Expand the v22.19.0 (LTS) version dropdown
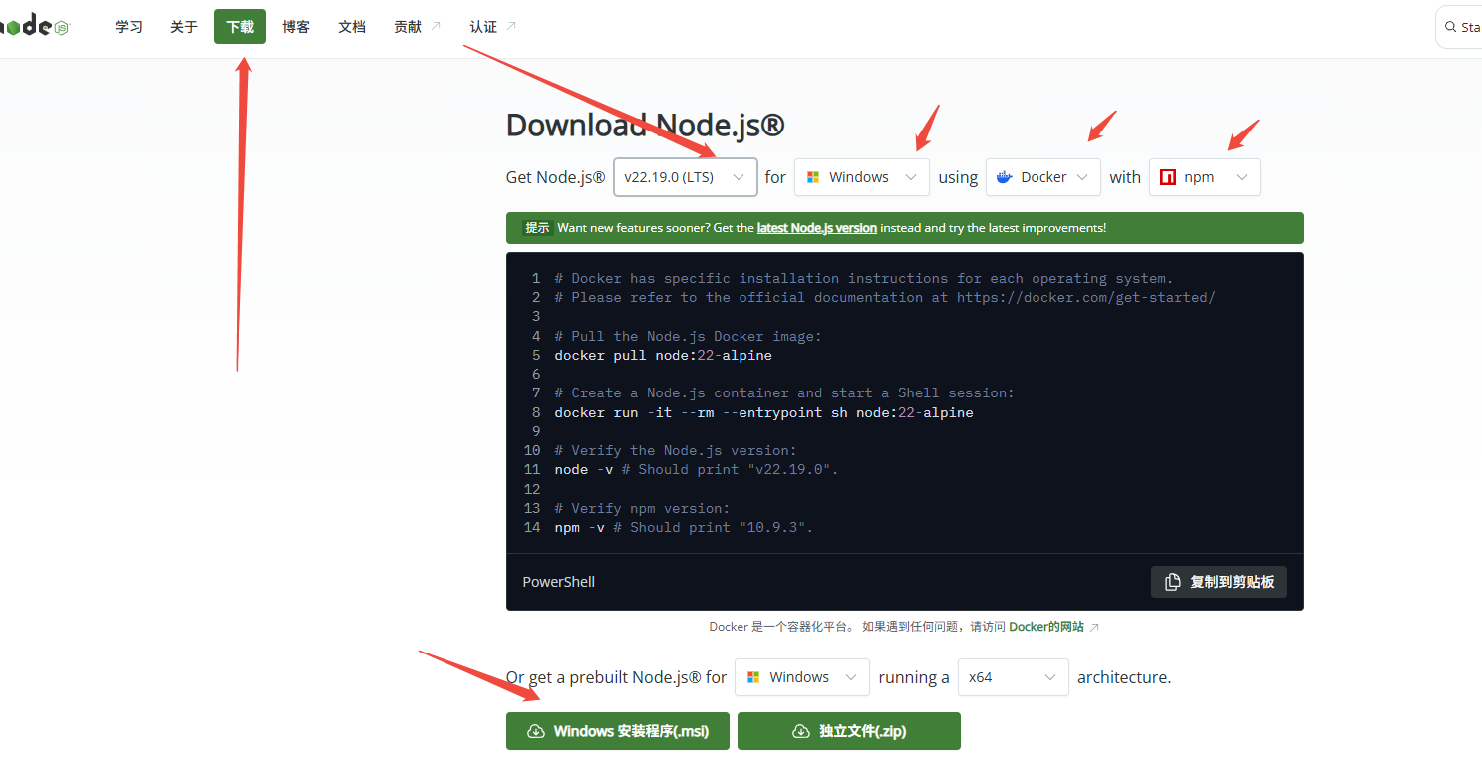This screenshot has width=1482, height=784. pos(685,177)
